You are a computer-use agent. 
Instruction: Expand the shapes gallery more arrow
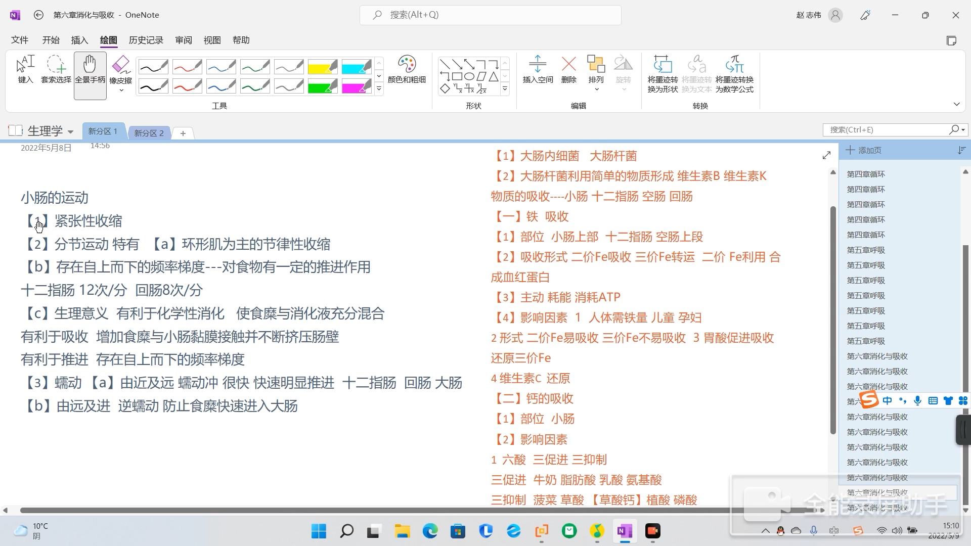click(505, 89)
